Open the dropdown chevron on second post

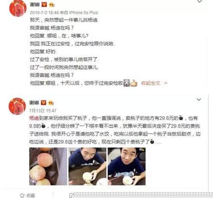[x=199, y=99]
